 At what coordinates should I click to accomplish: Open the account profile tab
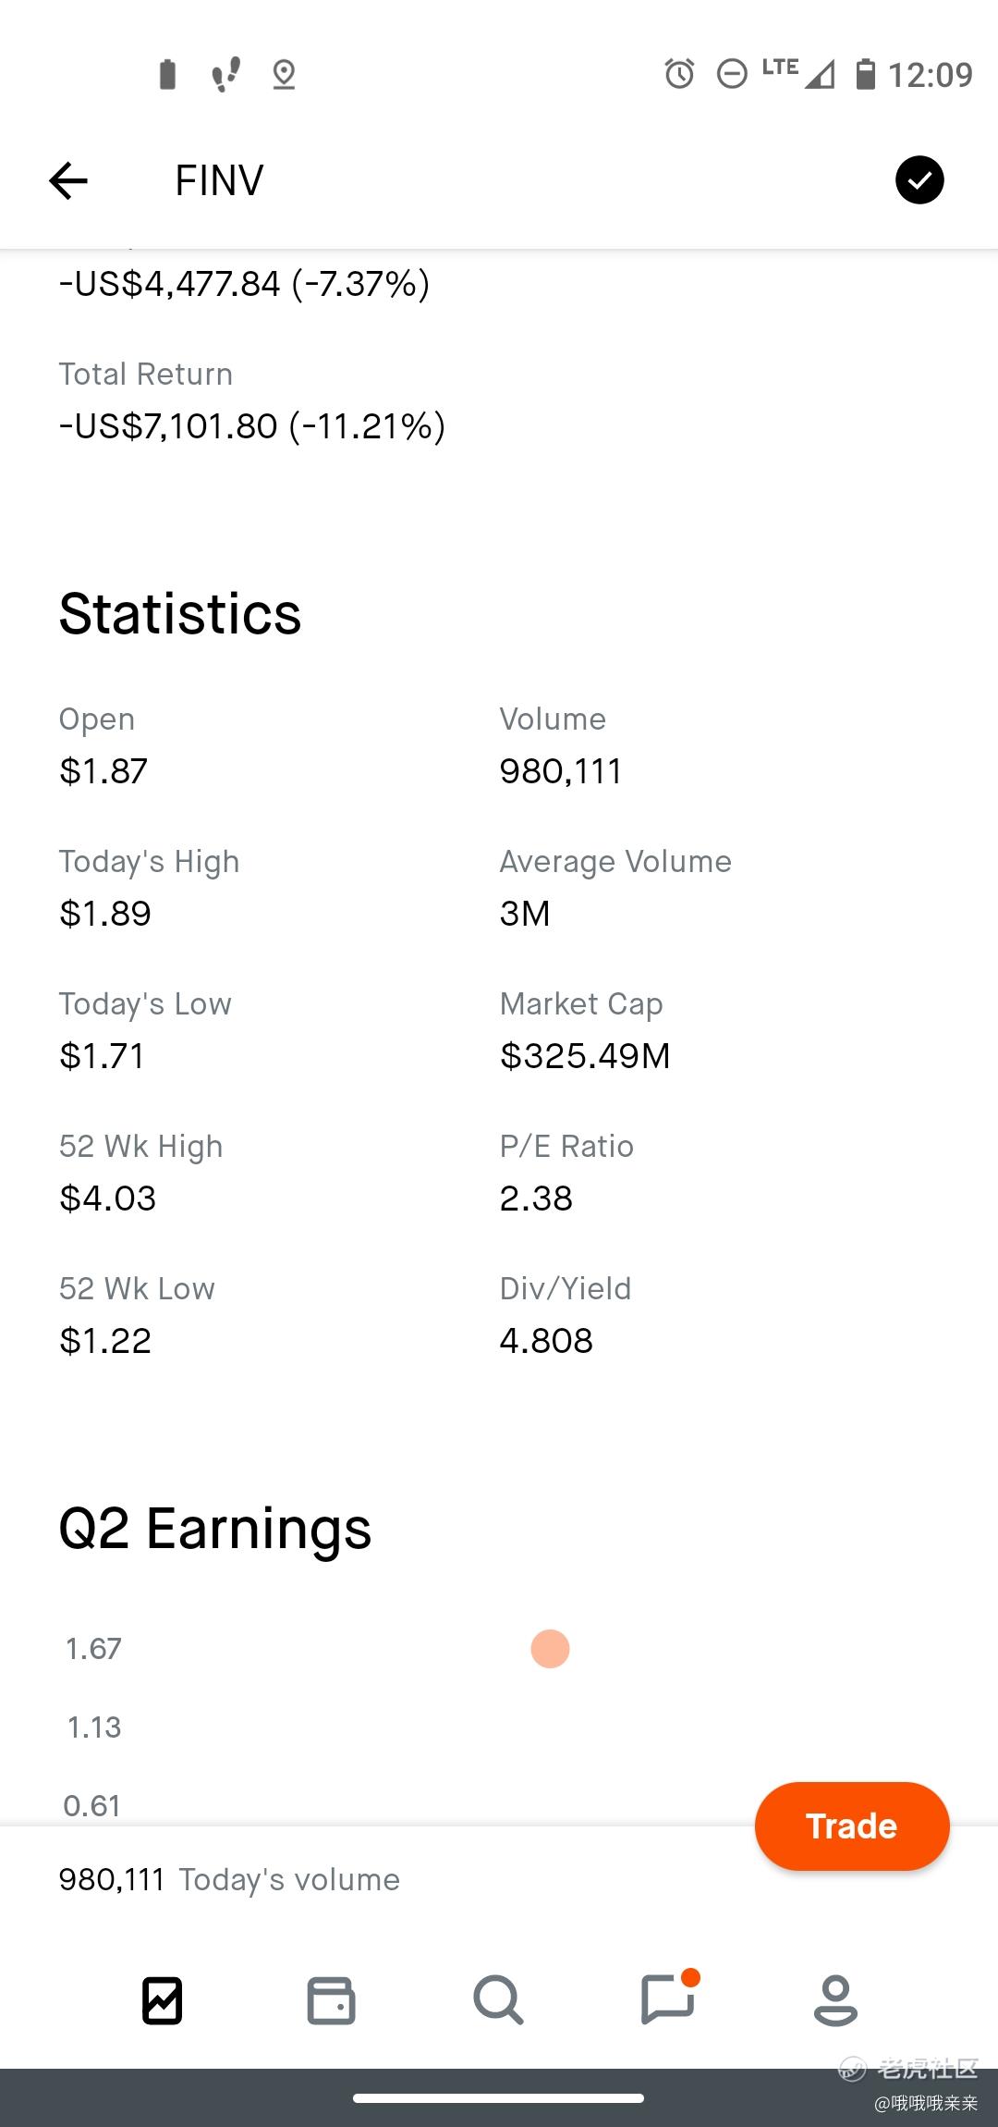pyautogui.click(x=835, y=2000)
